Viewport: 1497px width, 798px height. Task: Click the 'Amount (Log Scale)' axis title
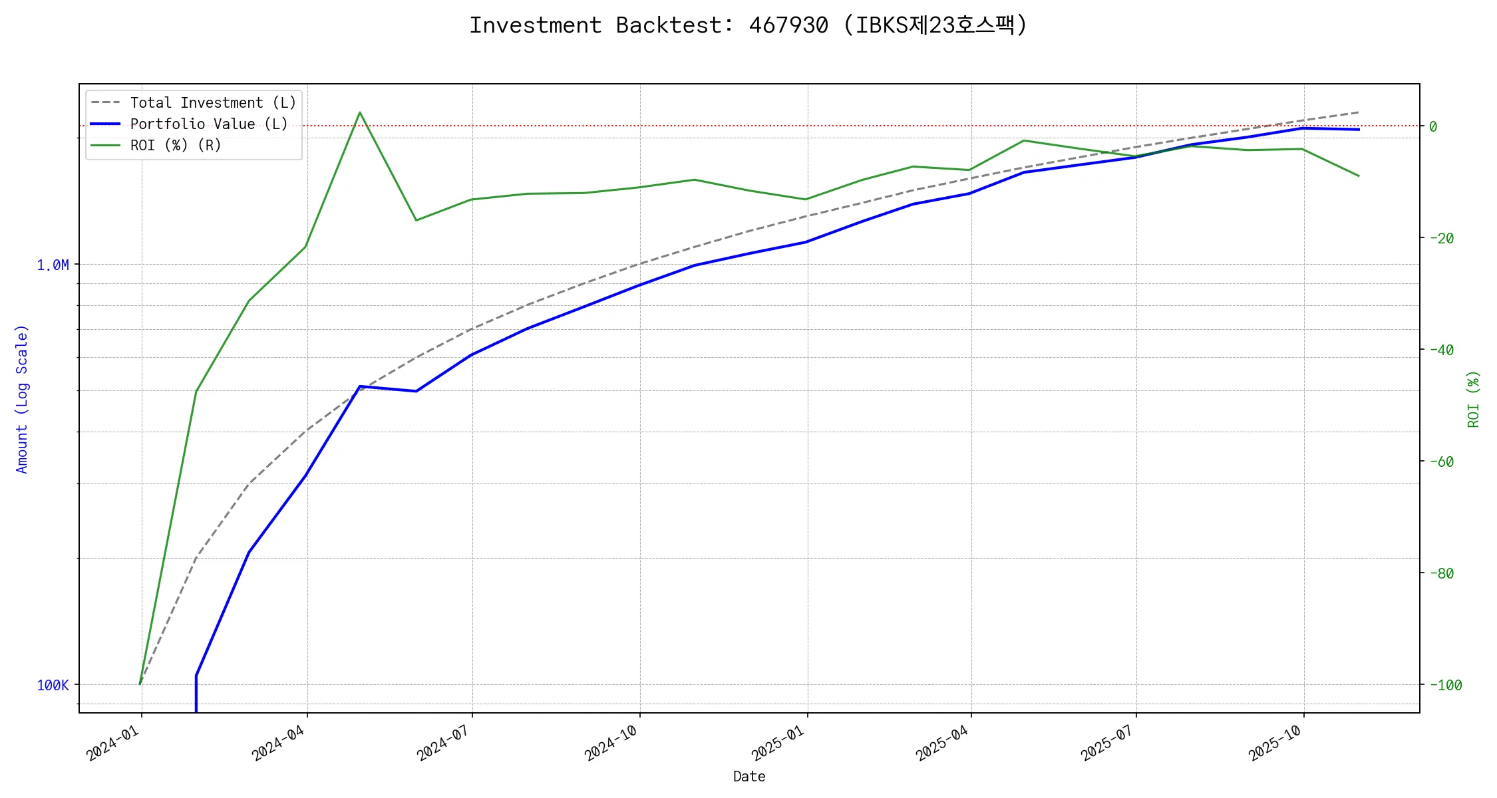pos(22,399)
